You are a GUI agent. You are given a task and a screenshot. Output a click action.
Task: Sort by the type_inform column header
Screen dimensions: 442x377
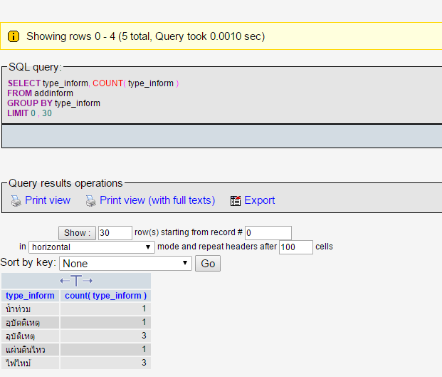click(x=30, y=296)
